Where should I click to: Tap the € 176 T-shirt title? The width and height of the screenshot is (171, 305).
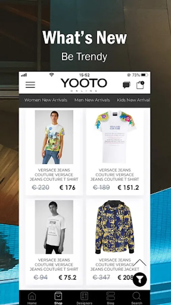[54, 175]
